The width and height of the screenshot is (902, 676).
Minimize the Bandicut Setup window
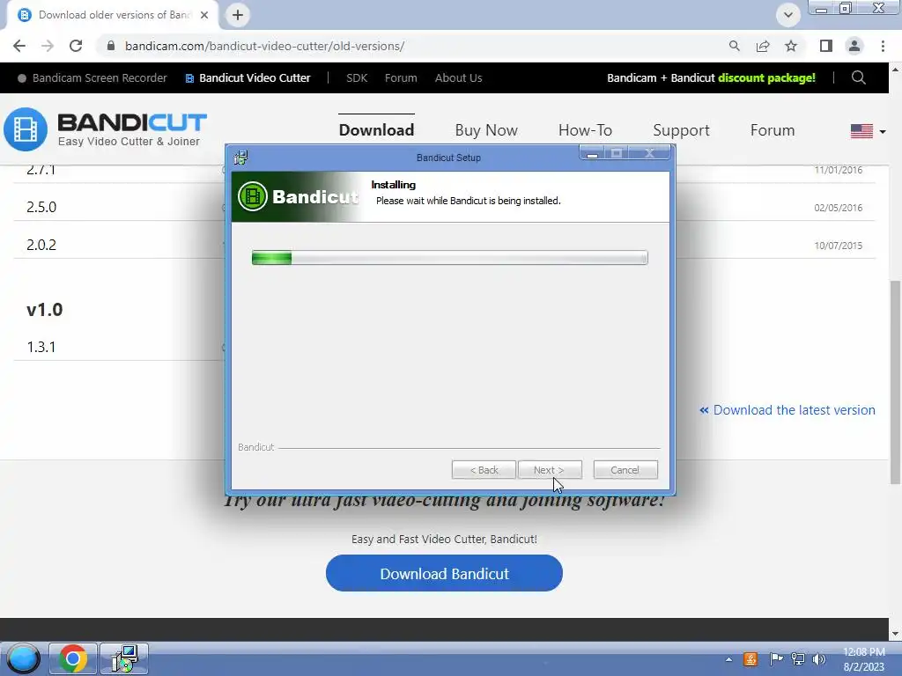tap(592, 153)
